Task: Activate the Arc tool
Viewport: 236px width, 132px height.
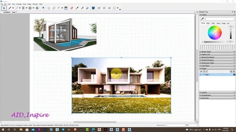Action: pos(16,8)
